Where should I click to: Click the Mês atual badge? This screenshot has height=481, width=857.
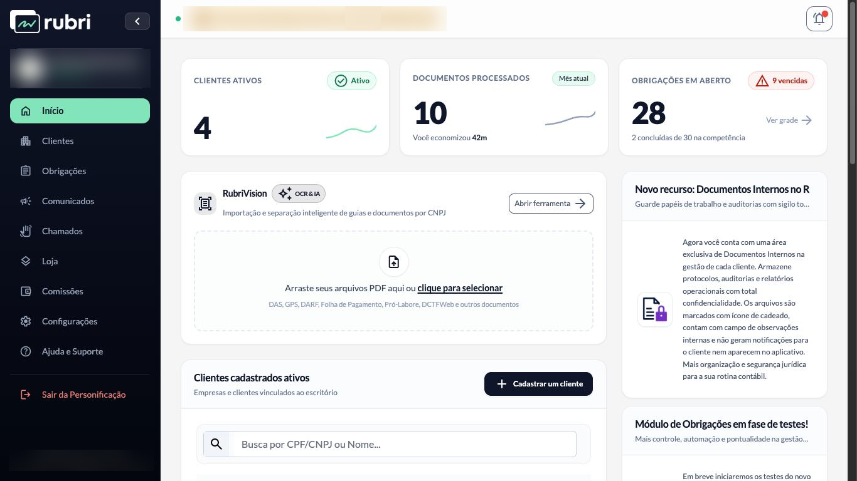(x=573, y=78)
